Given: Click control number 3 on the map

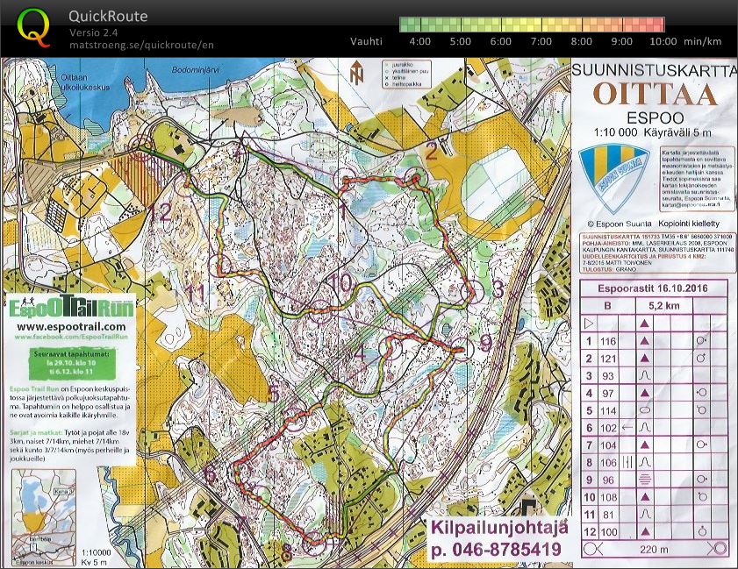Looking at the screenshot, I should pos(498,289).
